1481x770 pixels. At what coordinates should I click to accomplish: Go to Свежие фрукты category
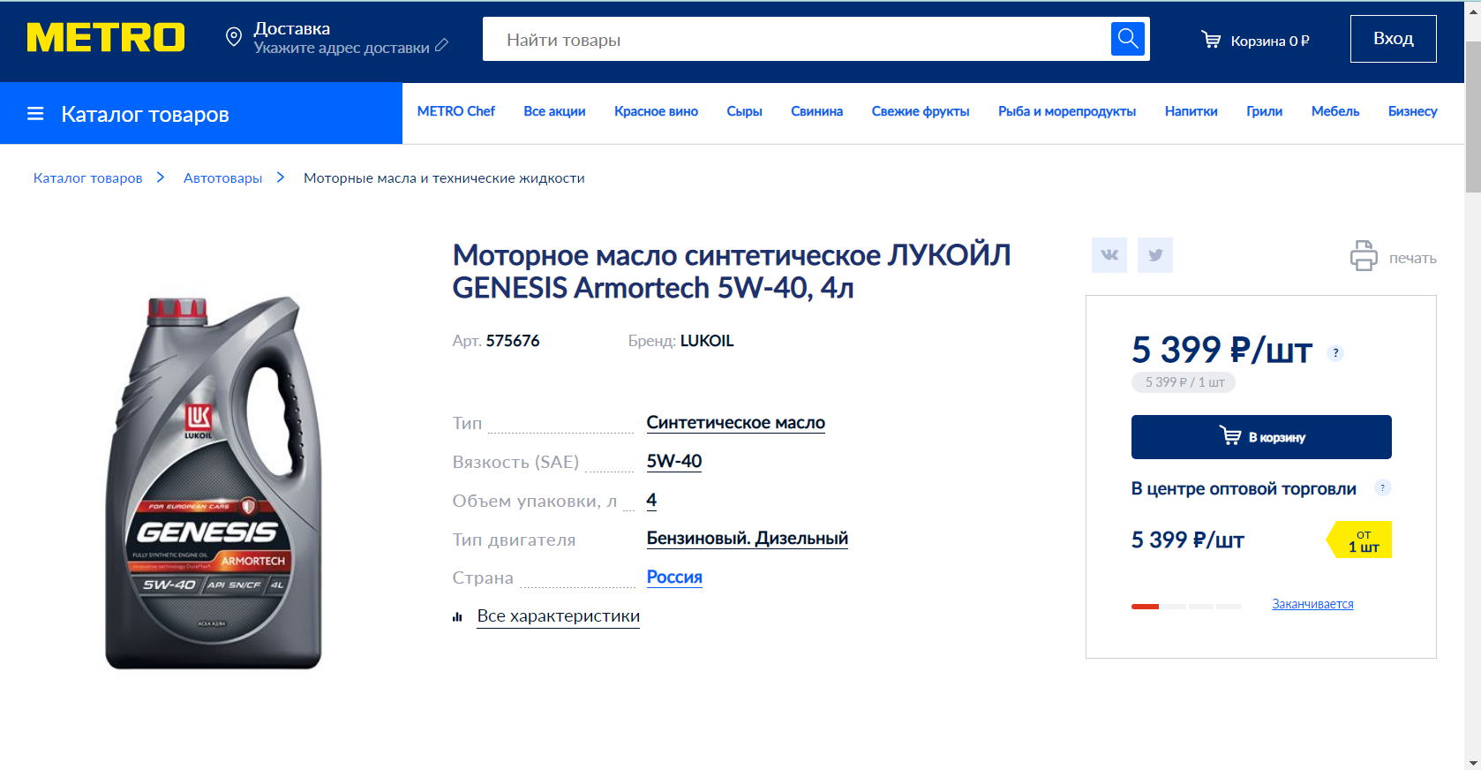tap(921, 111)
